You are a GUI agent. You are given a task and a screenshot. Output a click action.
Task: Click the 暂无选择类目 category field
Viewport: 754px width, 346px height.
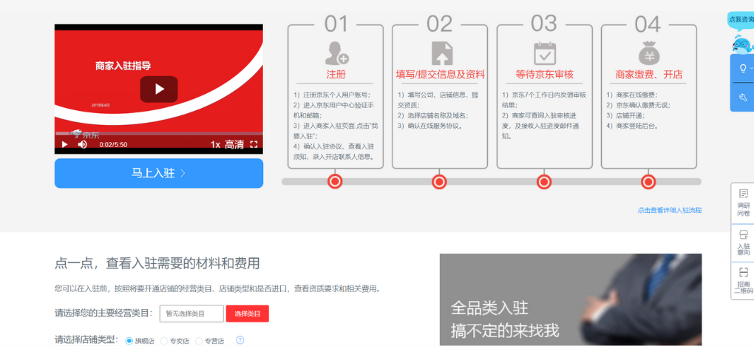191,313
